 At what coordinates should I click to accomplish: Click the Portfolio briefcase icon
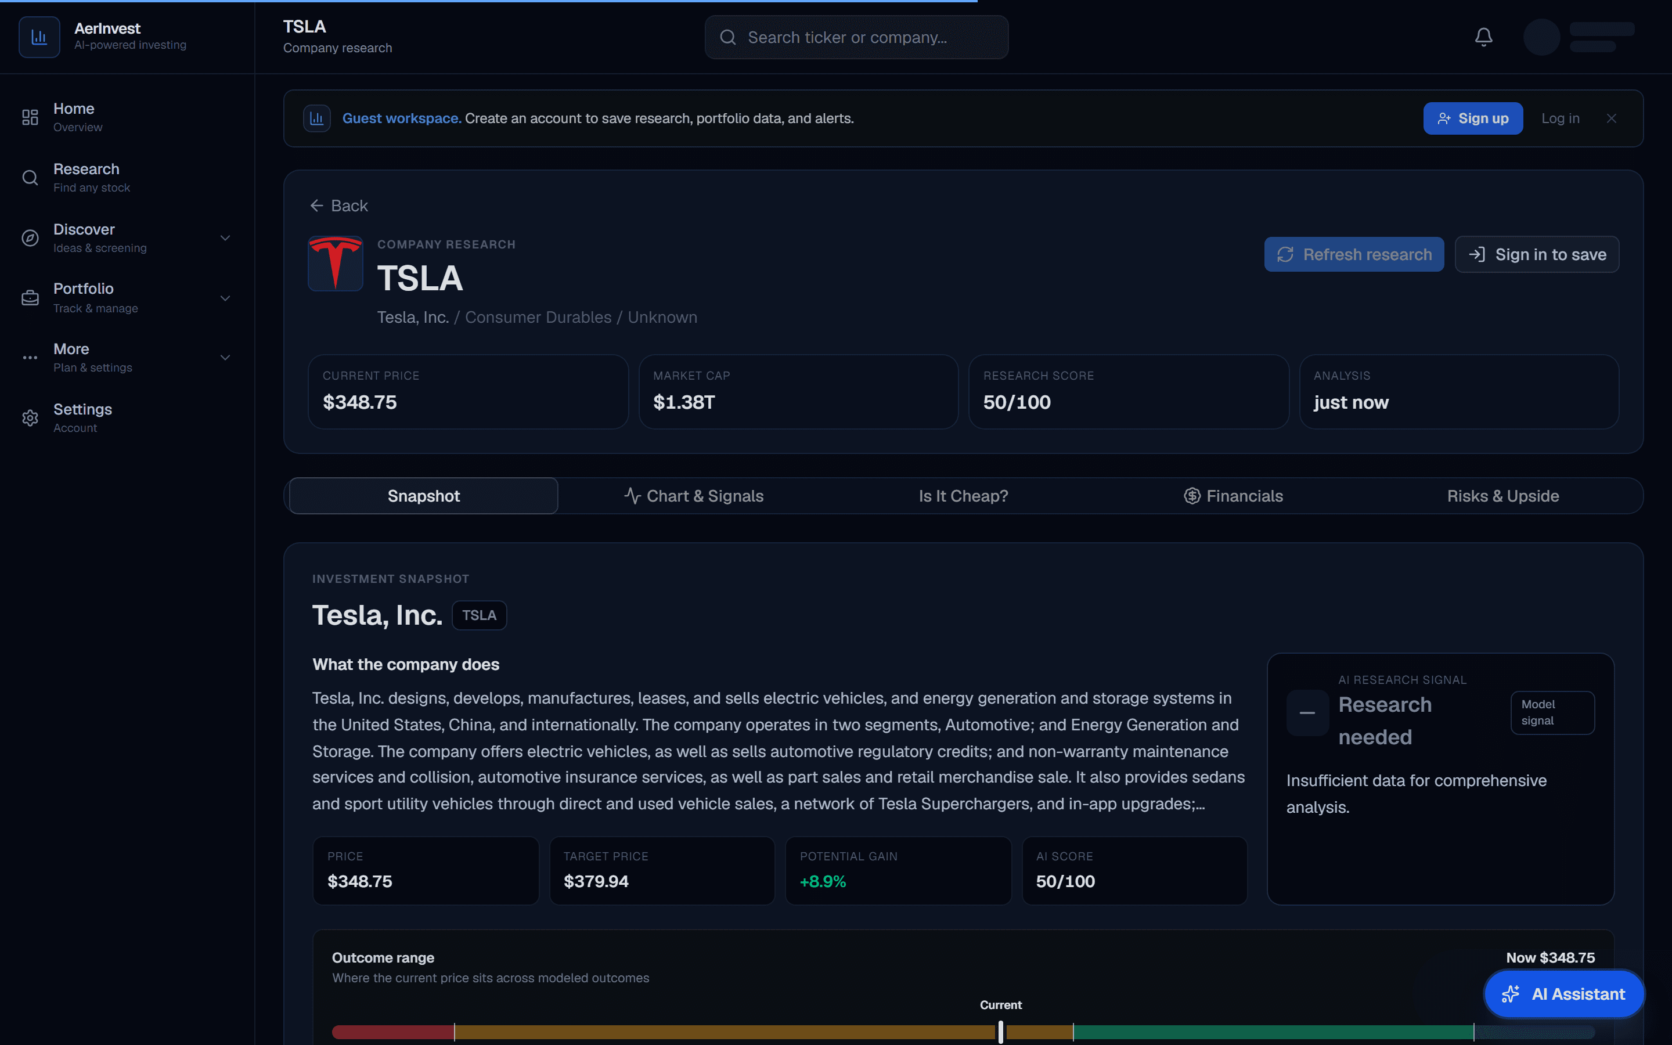click(30, 298)
